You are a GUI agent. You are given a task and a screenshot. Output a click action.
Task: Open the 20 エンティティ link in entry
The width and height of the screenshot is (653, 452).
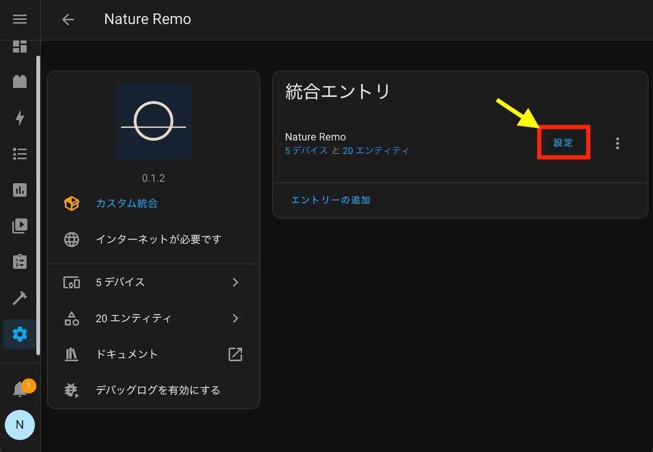pyautogui.click(x=376, y=151)
